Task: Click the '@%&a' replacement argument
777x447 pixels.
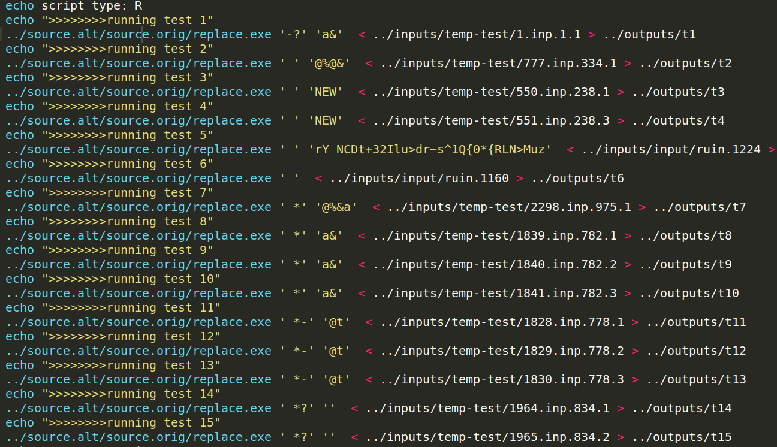Action: pyautogui.click(x=336, y=207)
